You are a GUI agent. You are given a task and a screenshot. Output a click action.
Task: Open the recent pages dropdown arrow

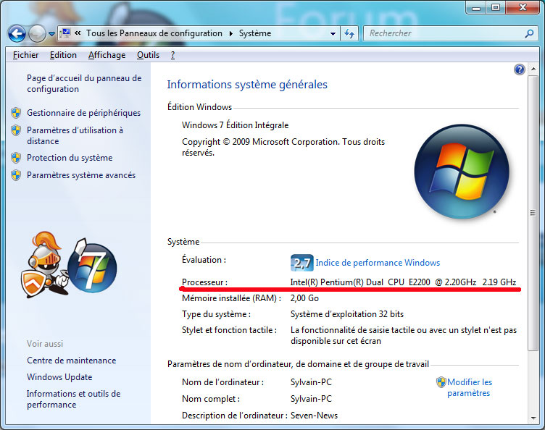pyautogui.click(x=51, y=34)
